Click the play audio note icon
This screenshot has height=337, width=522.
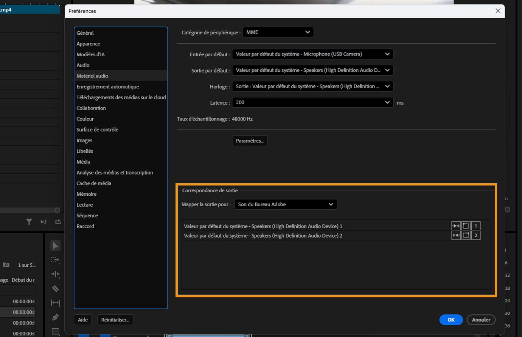(x=43, y=222)
